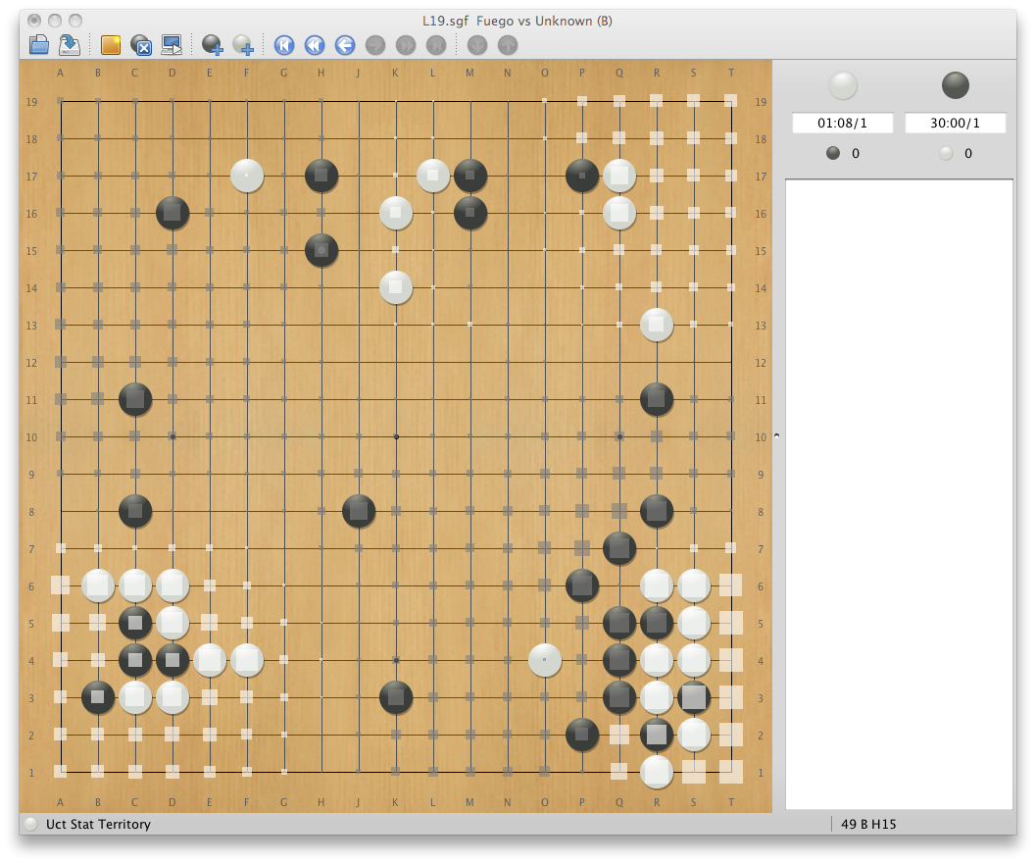Jump back ten moves with double-arrow icon
This screenshot has width=1036, height=864.
(x=315, y=44)
